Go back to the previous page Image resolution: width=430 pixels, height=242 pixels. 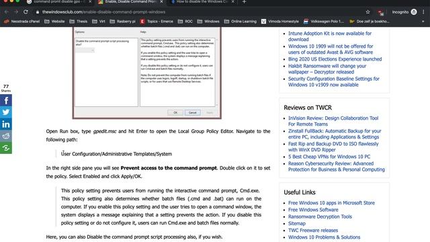[6, 12]
